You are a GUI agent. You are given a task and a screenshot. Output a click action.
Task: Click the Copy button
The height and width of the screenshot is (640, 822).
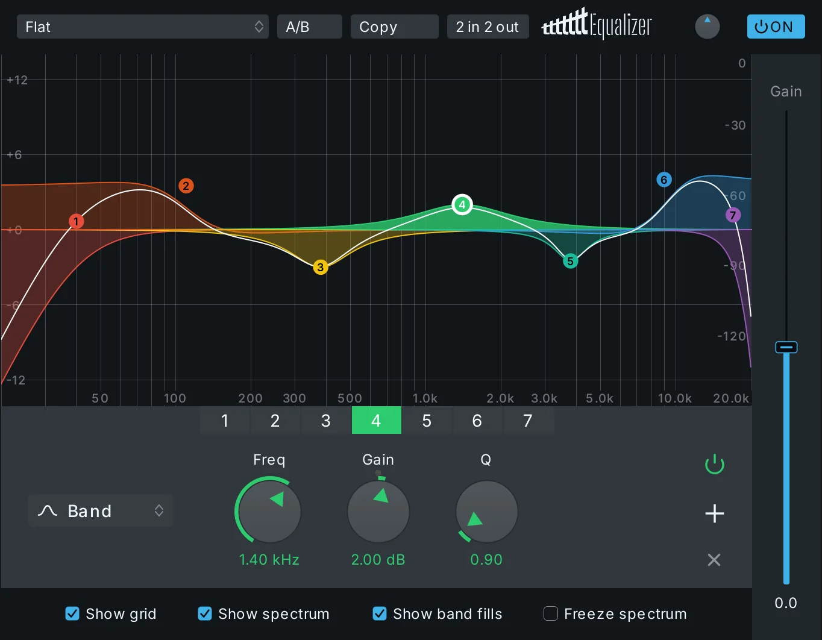(395, 27)
